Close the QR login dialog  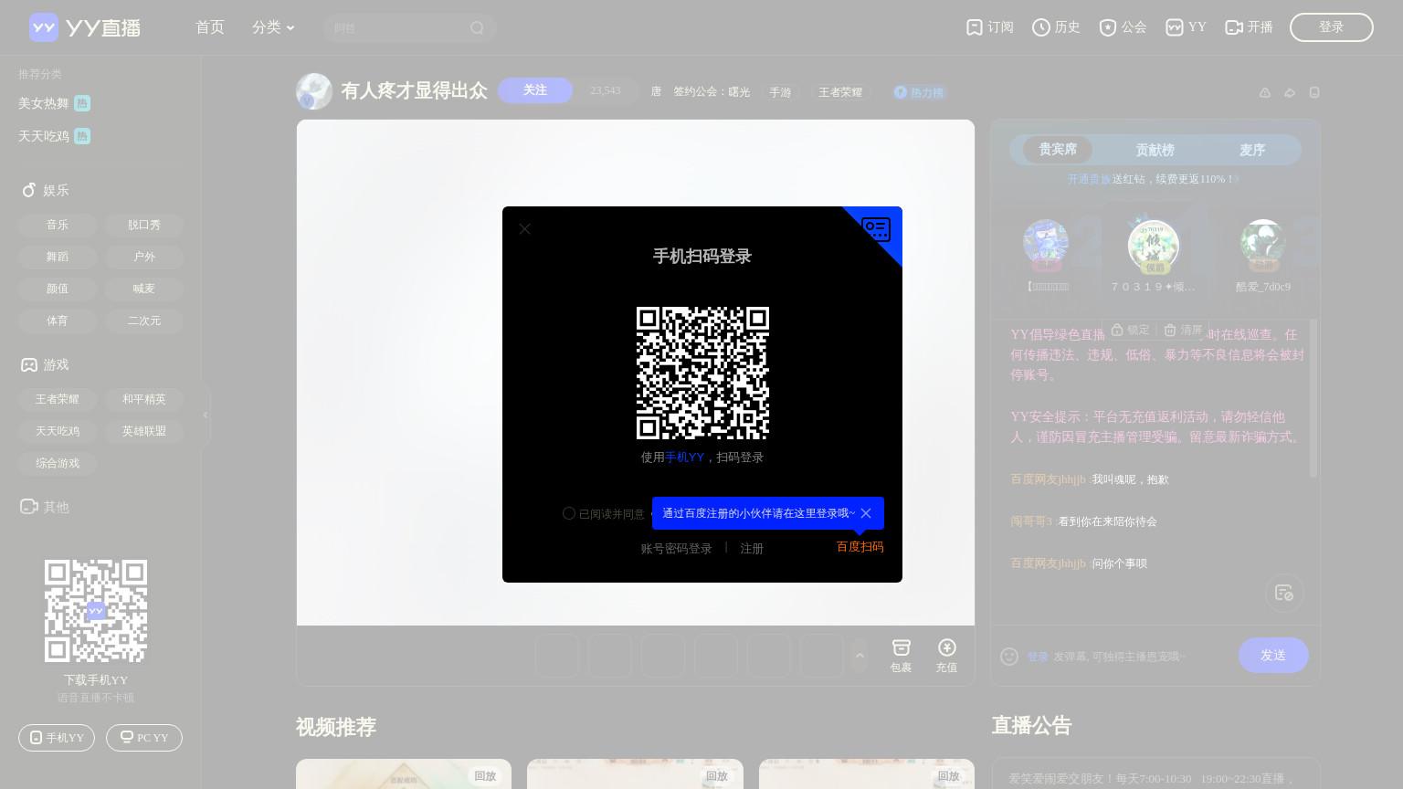coord(524,229)
